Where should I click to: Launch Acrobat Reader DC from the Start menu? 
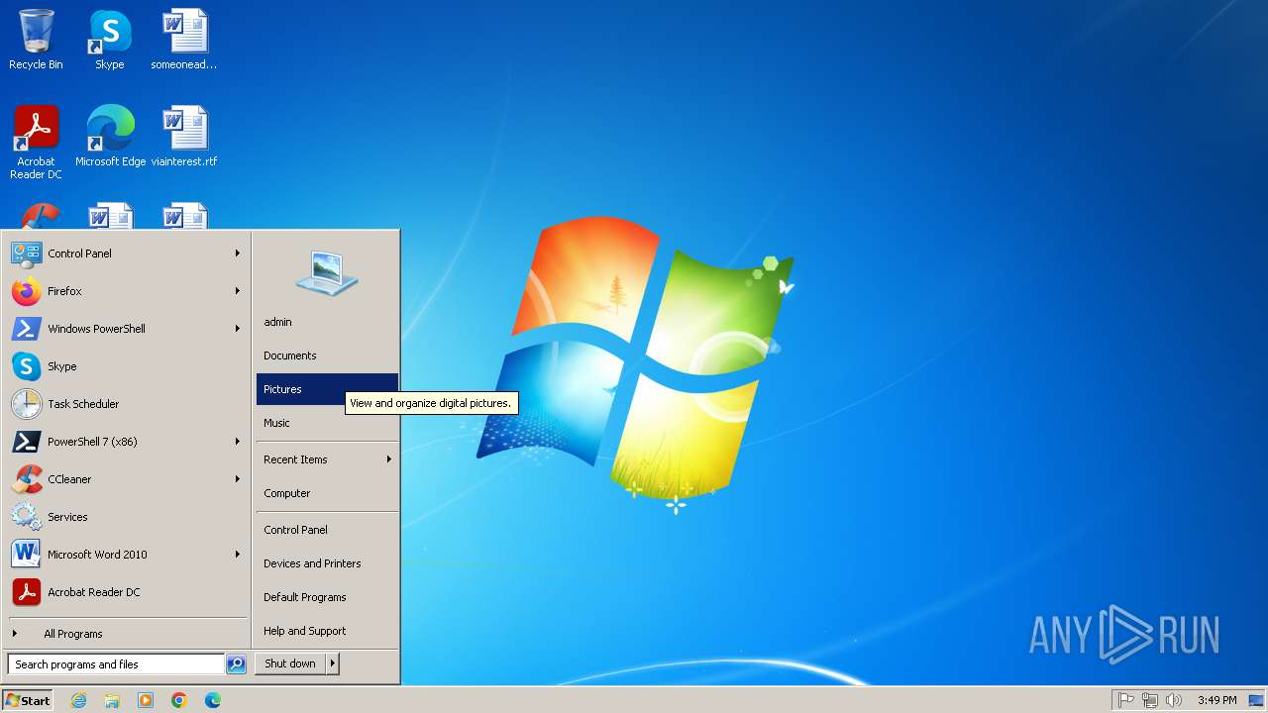(x=127, y=592)
